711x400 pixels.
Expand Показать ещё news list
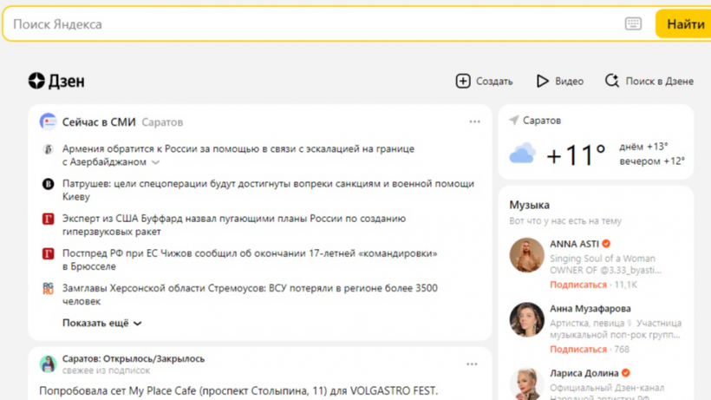pyautogui.click(x=102, y=323)
